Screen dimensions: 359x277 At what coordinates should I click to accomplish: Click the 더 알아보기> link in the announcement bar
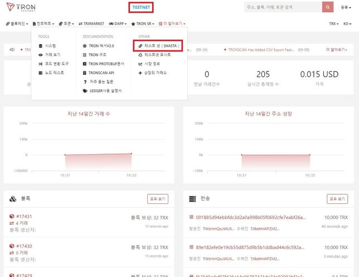(337, 50)
